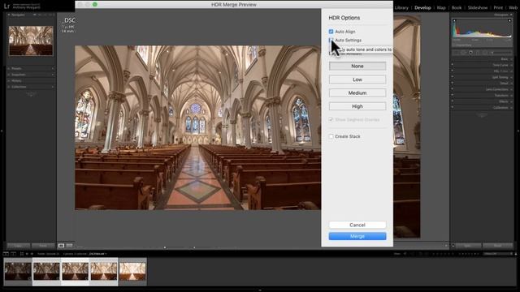This screenshot has width=520, height=292.
Task: Check the Create Stack option
Action: click(331, 136)
